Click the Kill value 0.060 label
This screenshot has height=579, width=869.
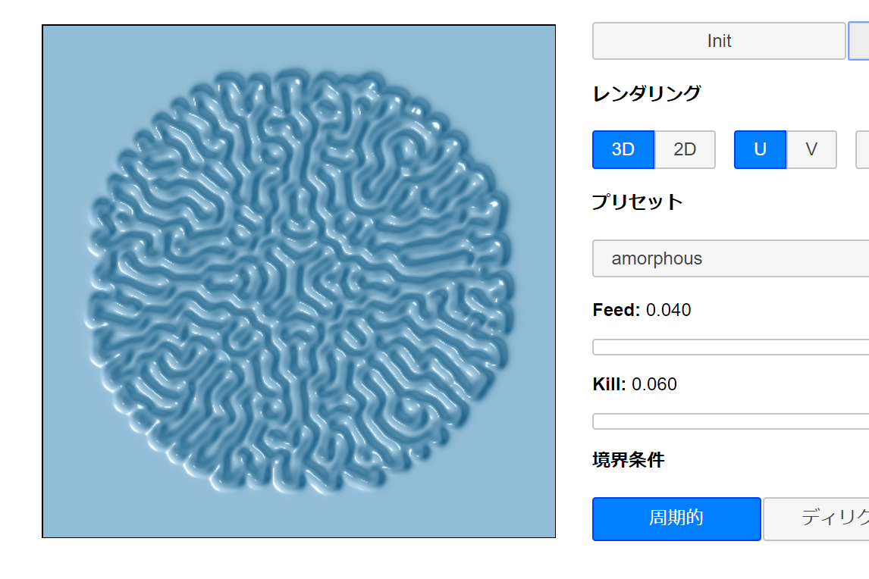tap(654, 384)
